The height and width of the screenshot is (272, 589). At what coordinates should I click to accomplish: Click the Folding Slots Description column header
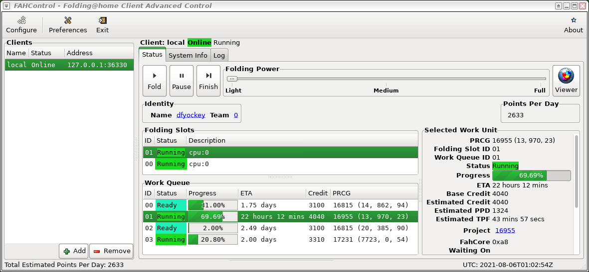[x=302, y=141]
